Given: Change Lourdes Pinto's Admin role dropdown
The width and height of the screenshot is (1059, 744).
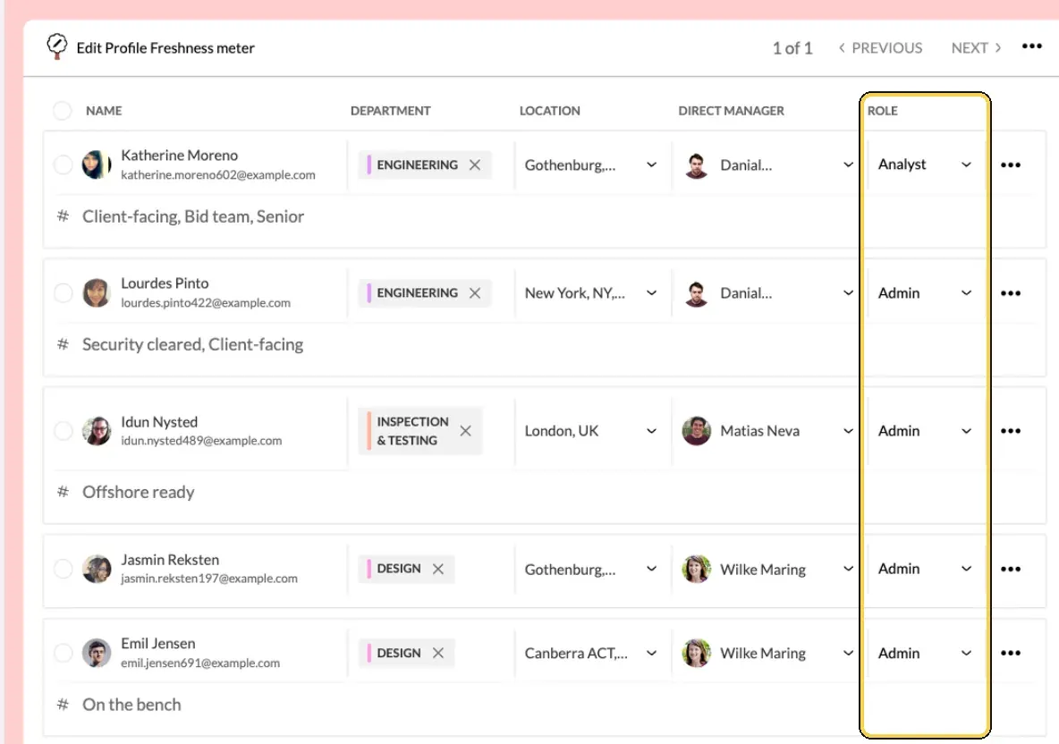Looking at the screenshot, I should coord(925,293).
